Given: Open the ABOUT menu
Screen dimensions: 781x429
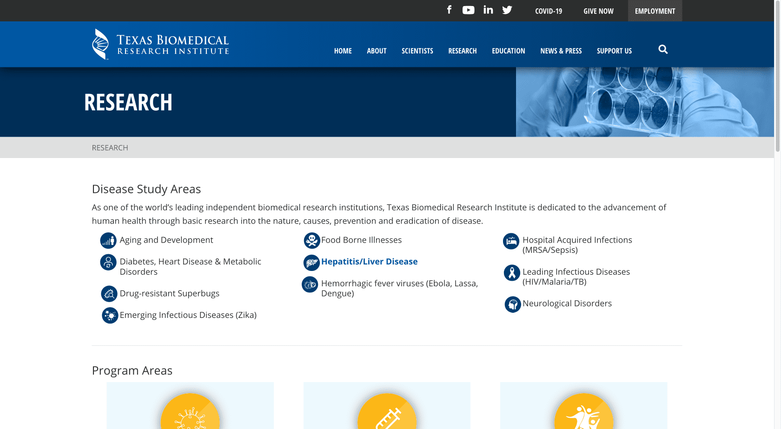Looking at the screenshot, I should coord(377,51).
